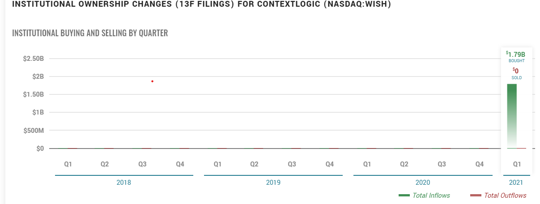Screen dimensions: 540x204
Task: Click the $2.50B y-axis label
Action: point(33,59)
